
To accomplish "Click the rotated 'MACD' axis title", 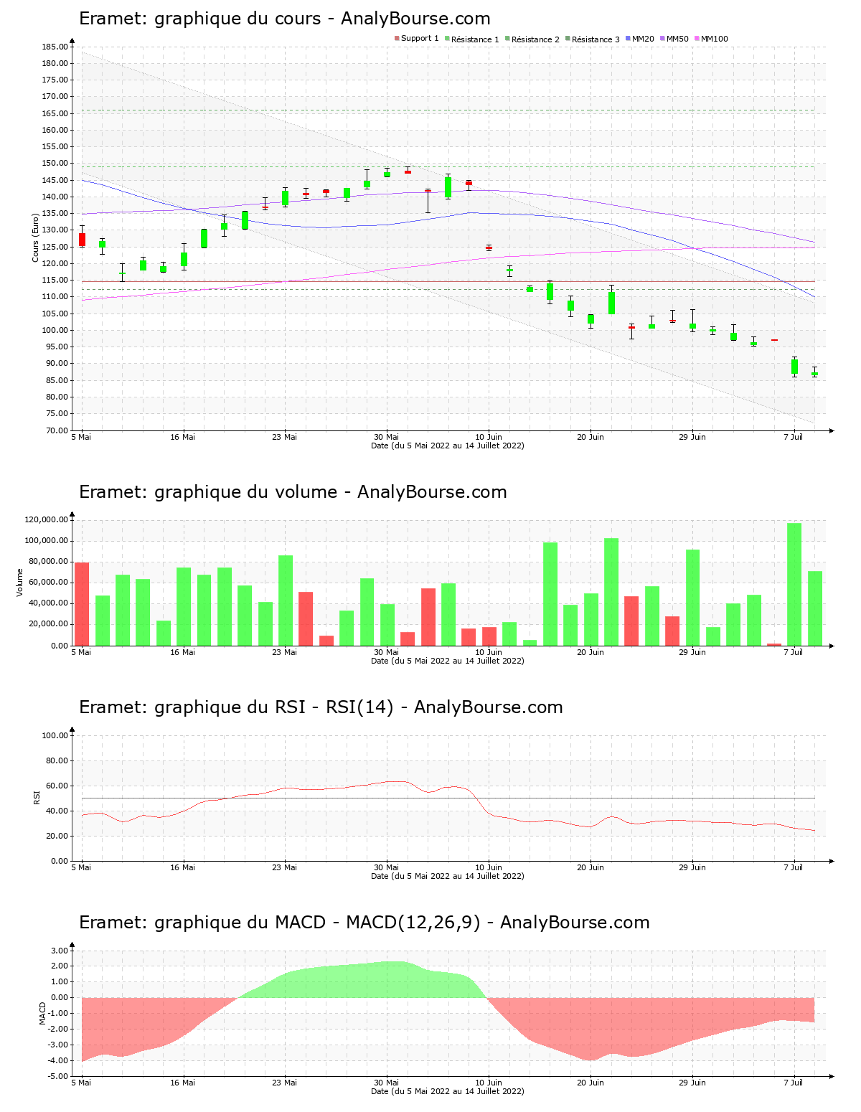I will coord(43,1013).
